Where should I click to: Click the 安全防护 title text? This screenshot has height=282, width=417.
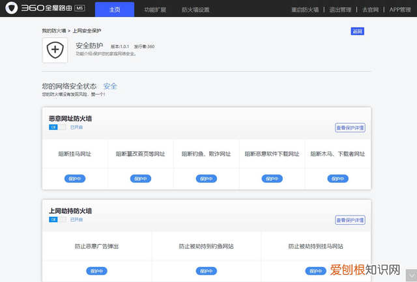tap(89, 46)
